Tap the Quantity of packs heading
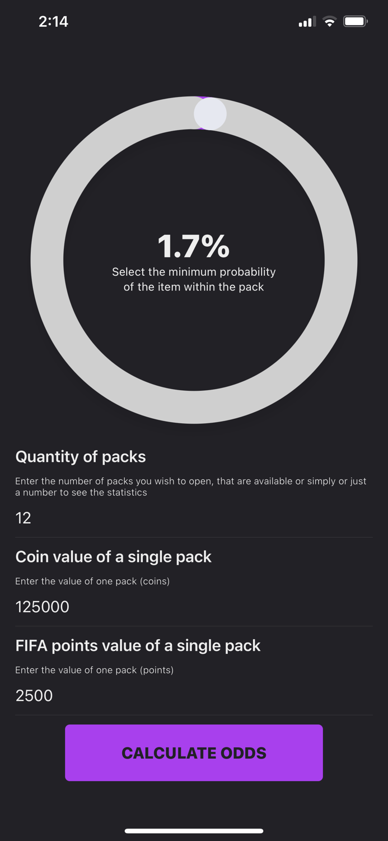The height and width of the screenshot is (841, 388). click(81, 457)
